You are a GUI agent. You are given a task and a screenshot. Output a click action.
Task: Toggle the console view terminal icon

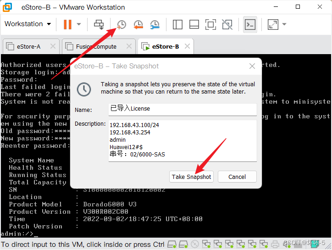250,25
